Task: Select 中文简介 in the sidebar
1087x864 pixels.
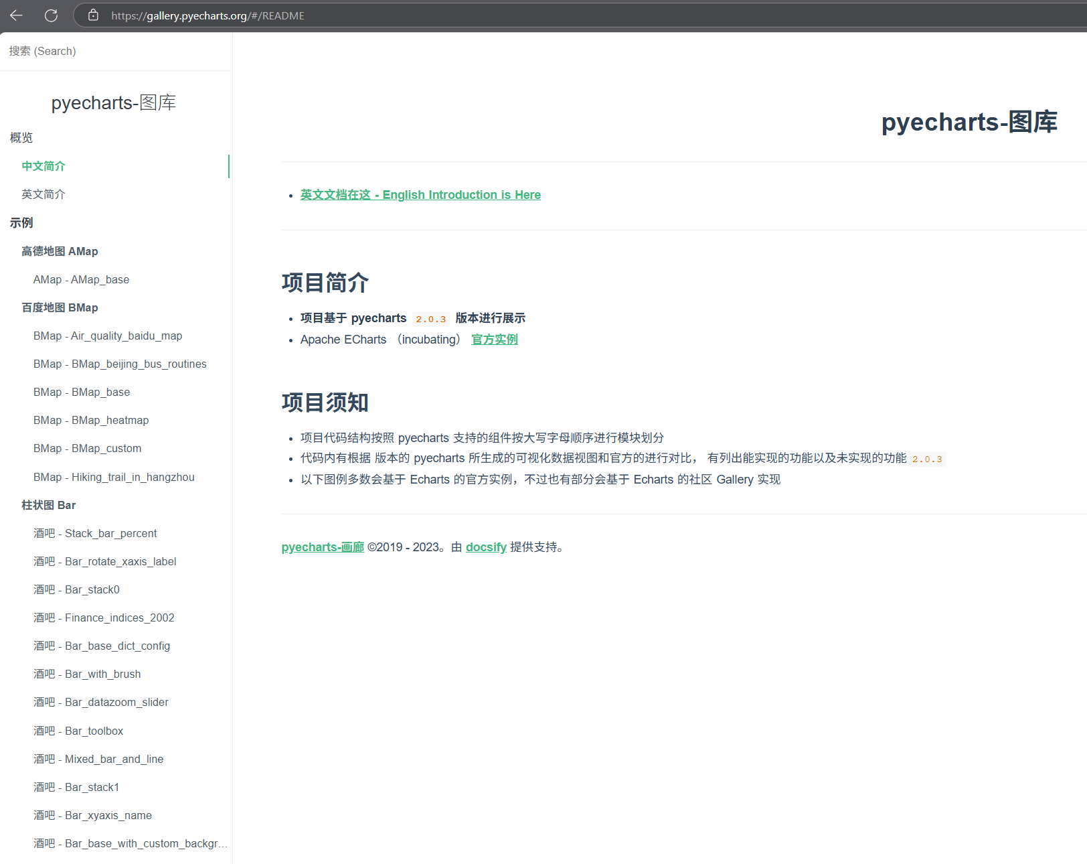Action: point(44,166)
